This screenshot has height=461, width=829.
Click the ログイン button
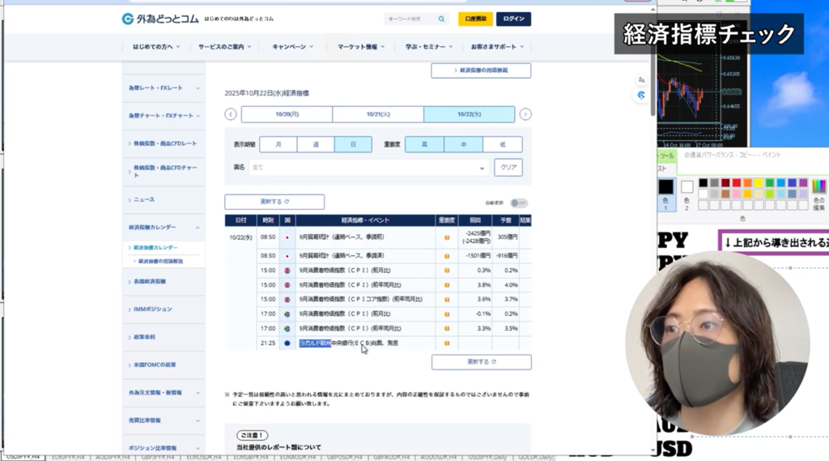click(x=513, y=19)
